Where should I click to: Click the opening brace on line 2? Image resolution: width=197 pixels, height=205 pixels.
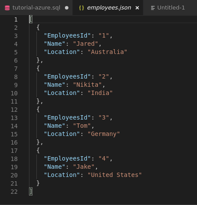tap(38, 27)
